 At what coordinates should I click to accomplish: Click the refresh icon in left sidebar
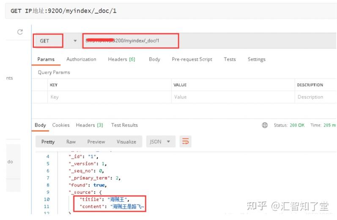point(20,32)
